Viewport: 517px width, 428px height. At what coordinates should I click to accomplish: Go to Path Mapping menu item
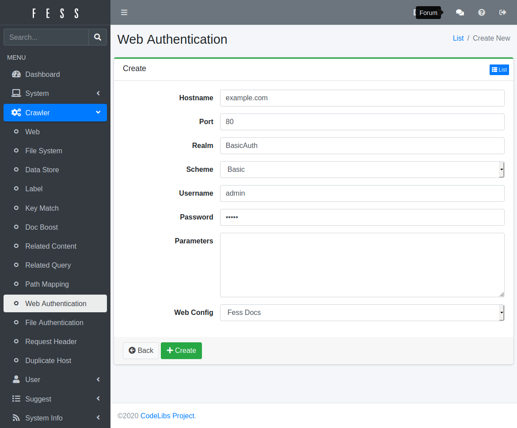click(47, 284)
